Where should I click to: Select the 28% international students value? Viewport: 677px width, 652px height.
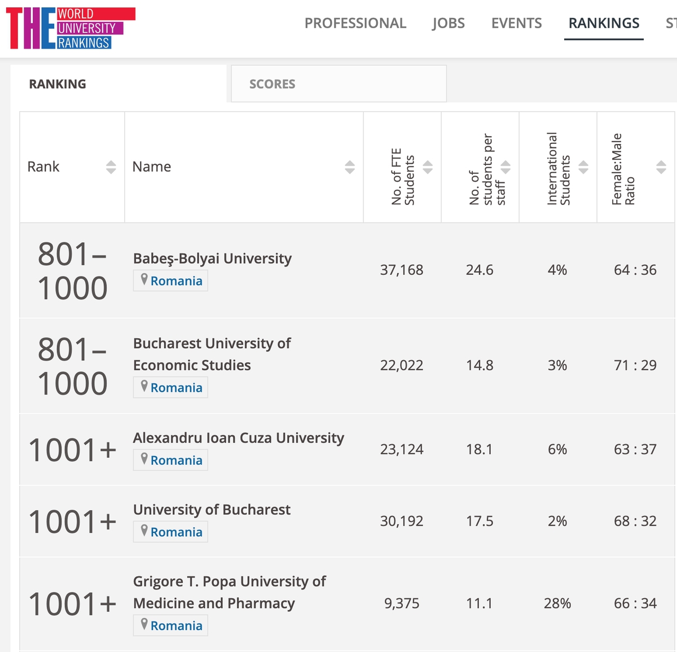click(x=557, y=603)
